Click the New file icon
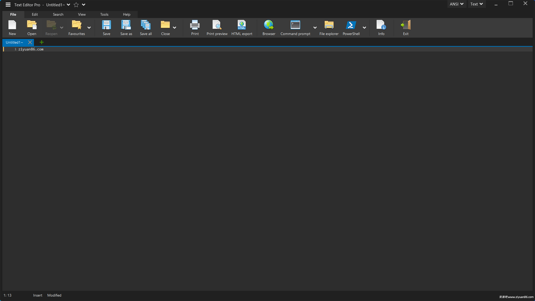The image size is (535, 301). [12, 25]
